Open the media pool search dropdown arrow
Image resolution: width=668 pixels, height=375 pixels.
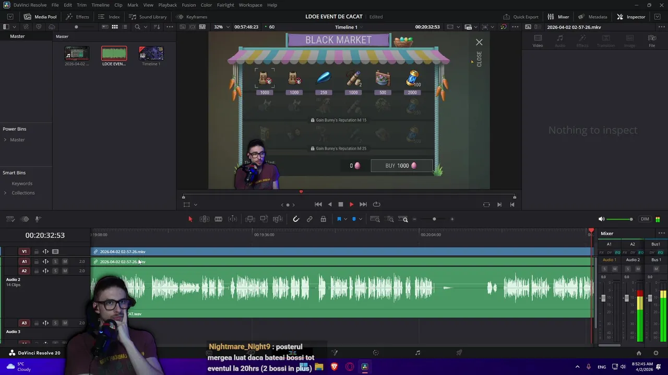pos(145,27)
